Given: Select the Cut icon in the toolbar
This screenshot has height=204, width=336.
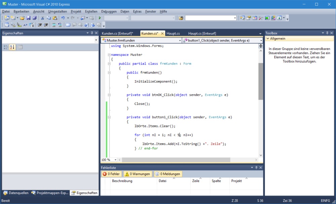Looking at the screenshot, I should 42,18.
